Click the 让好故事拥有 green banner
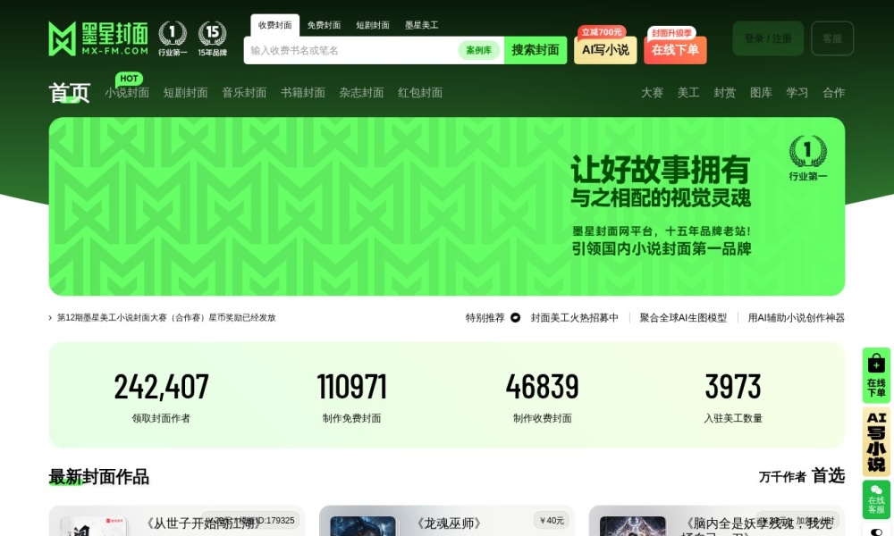The height and width of the screenshot is (536, 894). click(x=447, y=206)
